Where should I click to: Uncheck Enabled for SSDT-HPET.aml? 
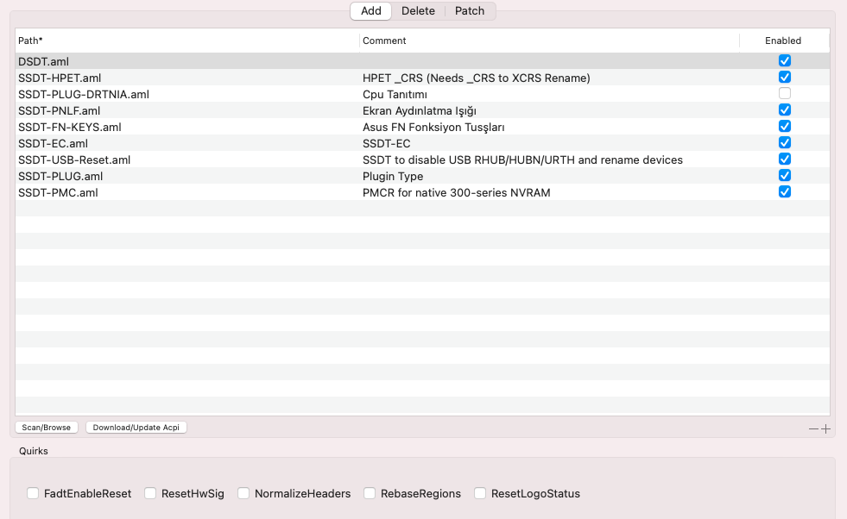(x=785, y=78)
